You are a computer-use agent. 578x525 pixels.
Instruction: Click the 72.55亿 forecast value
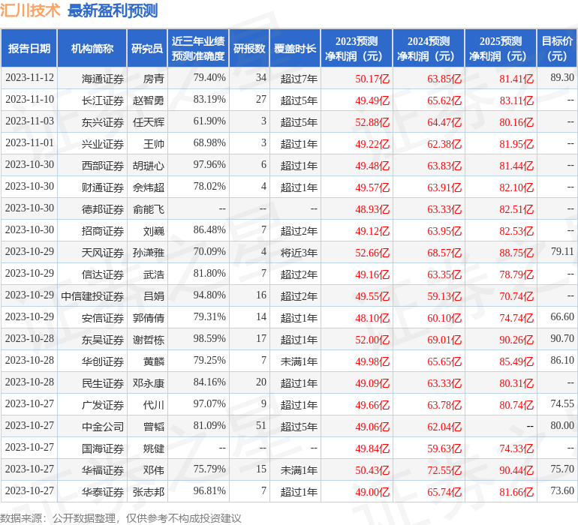pos(444,470)
